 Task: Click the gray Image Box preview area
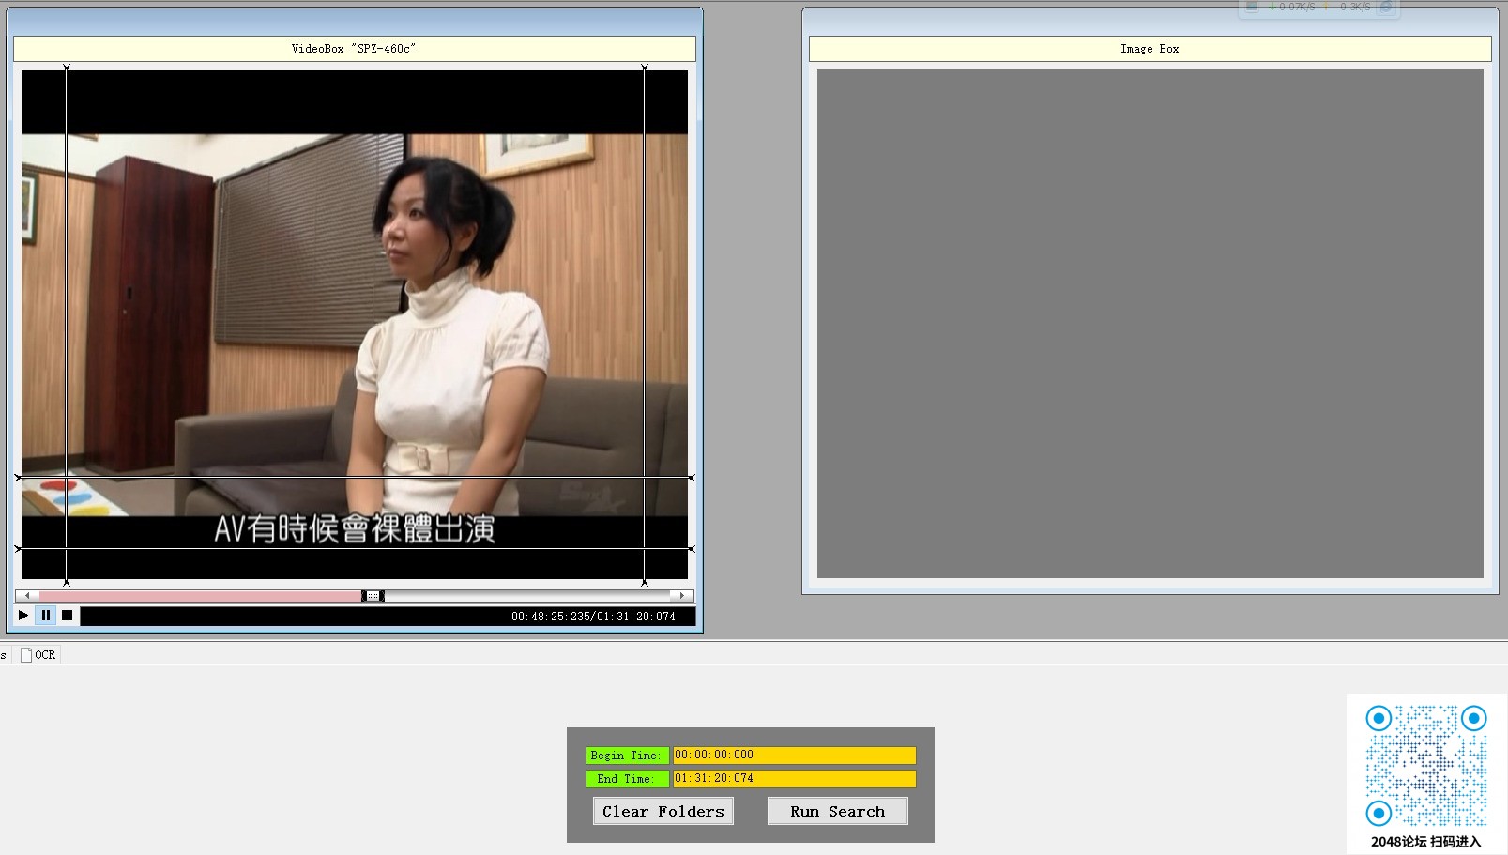pos(1150,324)
